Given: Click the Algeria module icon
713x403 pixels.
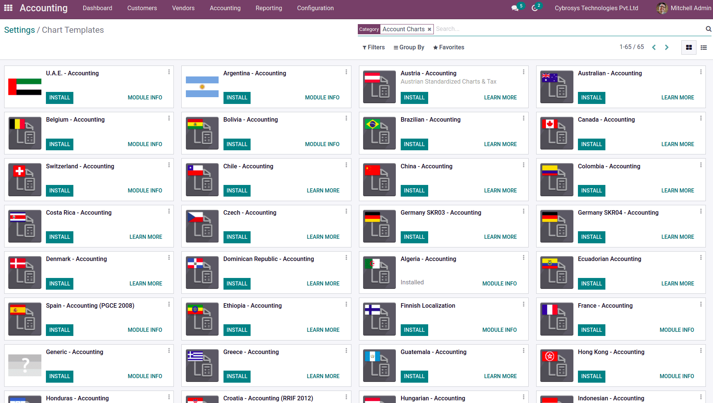Looking at the screenshot, I should coord(379,273).
